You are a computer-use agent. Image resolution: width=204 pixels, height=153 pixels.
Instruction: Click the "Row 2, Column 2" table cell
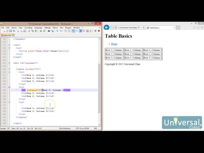[x=134, y=54]
